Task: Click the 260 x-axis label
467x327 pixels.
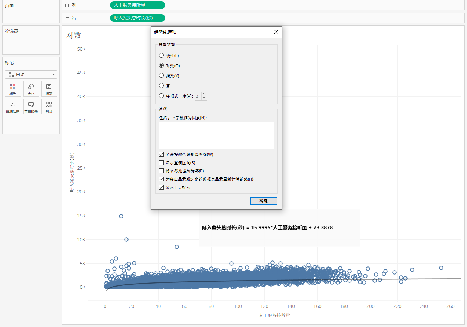Action: [x=451, y=306]
